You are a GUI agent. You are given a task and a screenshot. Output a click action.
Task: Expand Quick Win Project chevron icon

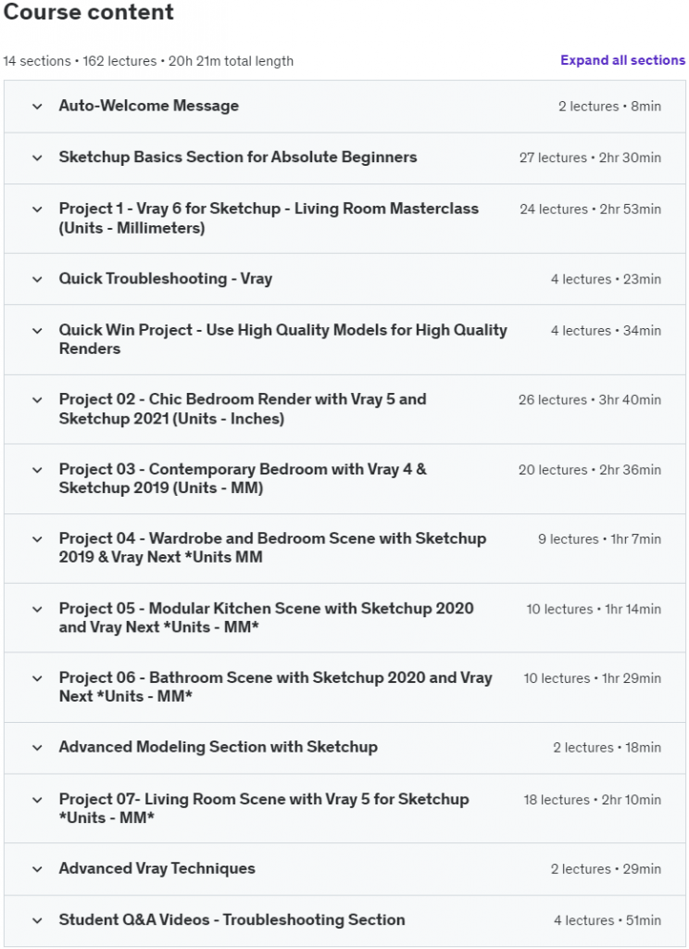pyautogui.click(x=37, y=331)
